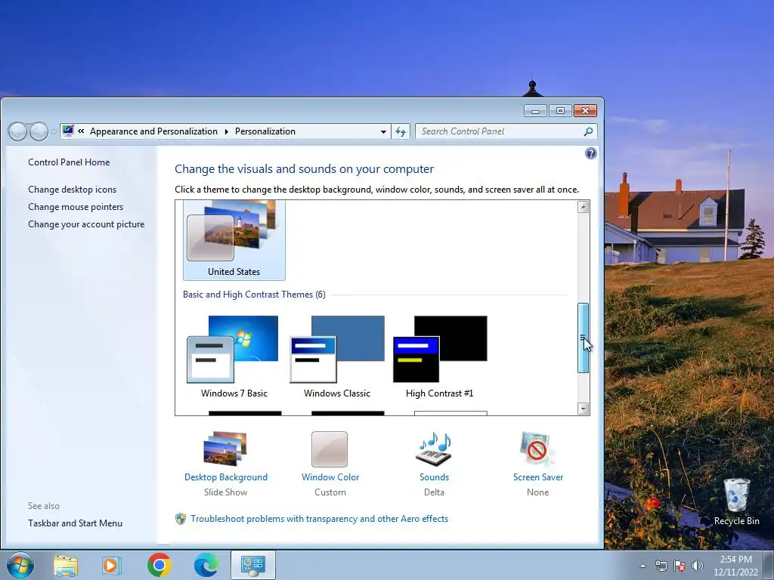Open Taskbar and Start Menu link

[75, 523]
